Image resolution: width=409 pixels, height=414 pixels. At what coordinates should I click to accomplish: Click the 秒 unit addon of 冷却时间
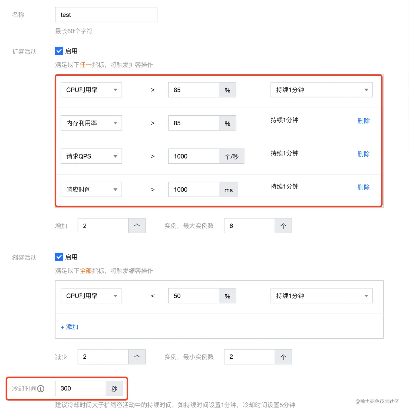click(x=114, y=388)
